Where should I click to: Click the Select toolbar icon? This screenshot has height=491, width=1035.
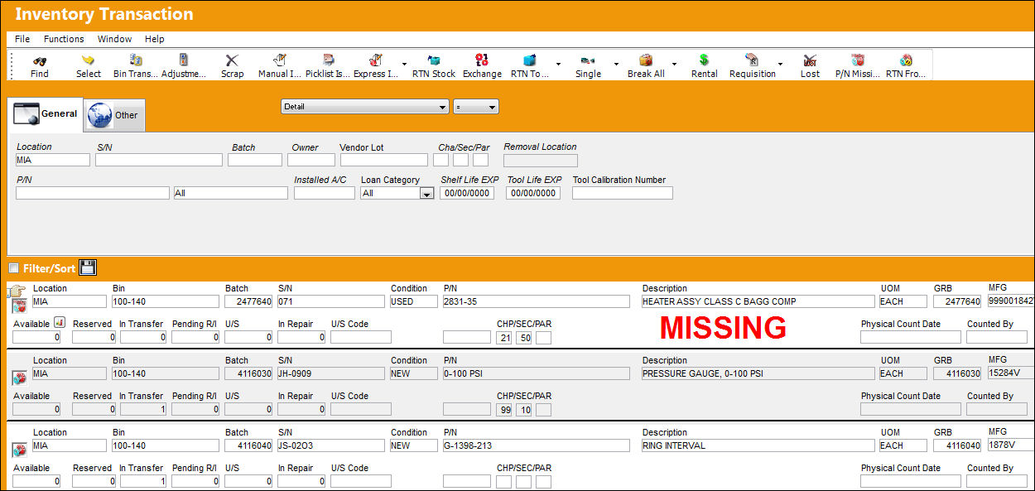coord(88,60)
